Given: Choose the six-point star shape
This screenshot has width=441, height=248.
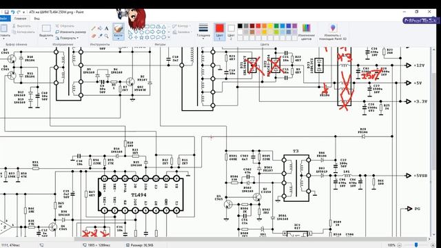Looking at the screenshot, I should (147, 37).
